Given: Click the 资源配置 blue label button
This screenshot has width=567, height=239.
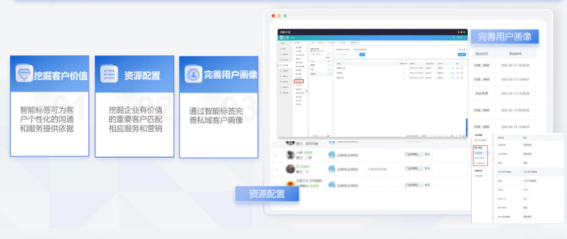Looking at the screenshot, I should [x=267, y=194].
